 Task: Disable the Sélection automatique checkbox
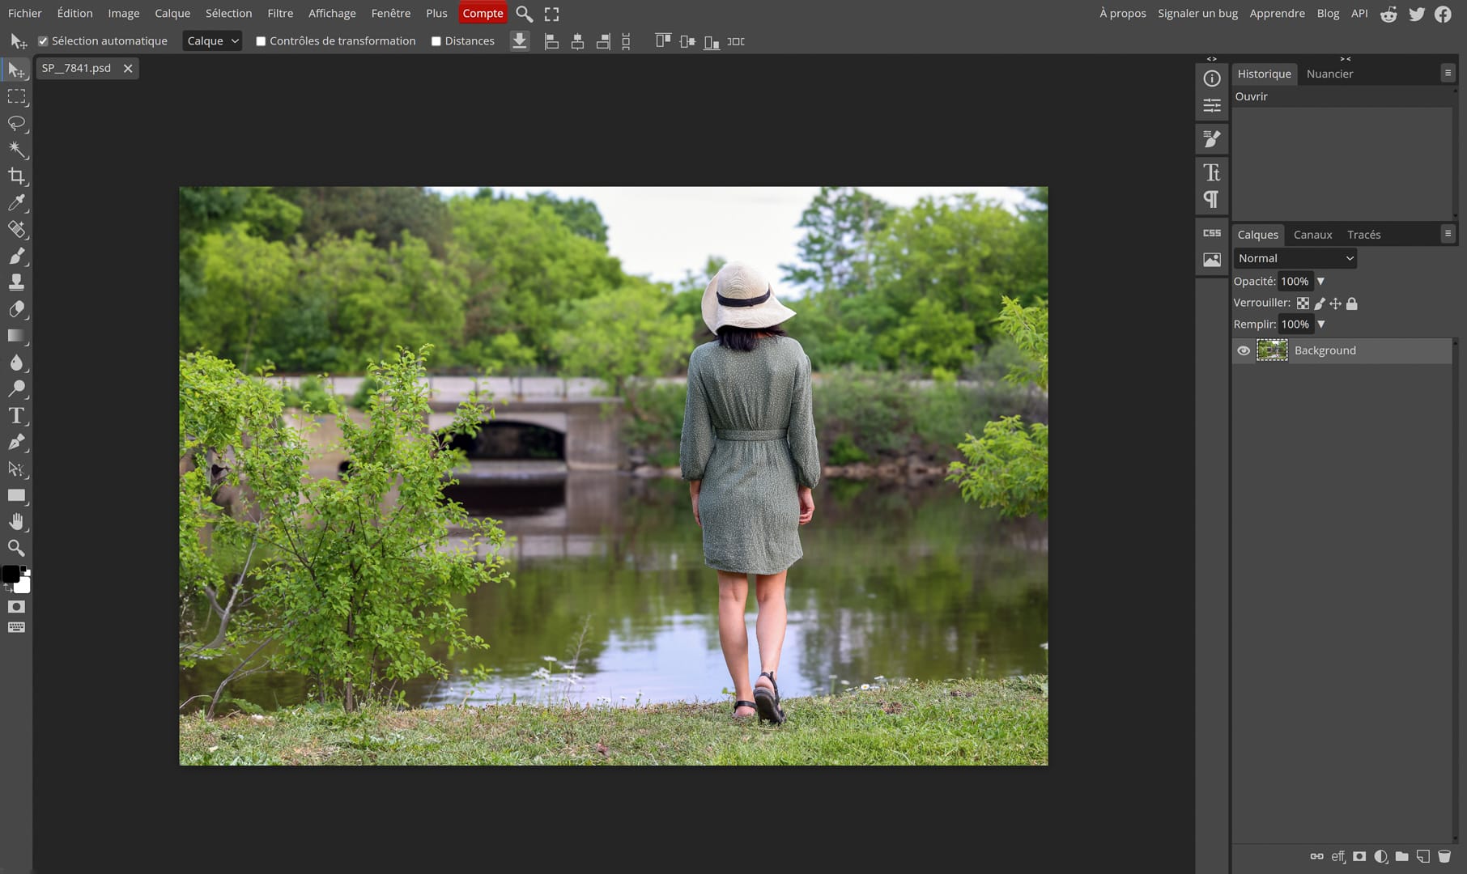(44, 41)
